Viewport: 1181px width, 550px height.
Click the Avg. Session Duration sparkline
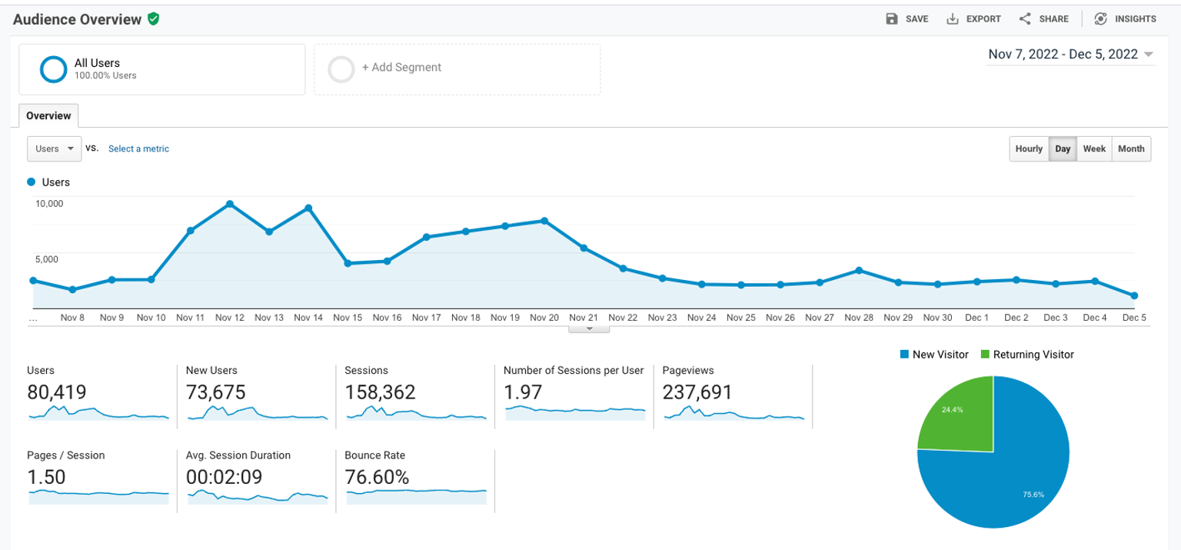coord(258,496)
